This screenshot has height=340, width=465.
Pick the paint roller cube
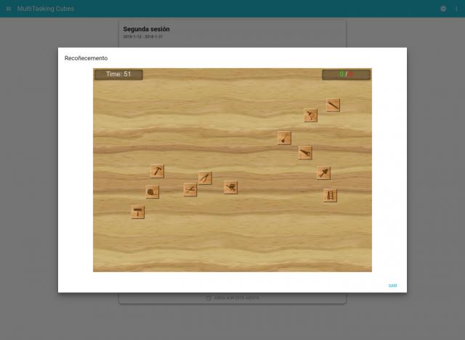(137, 212)
